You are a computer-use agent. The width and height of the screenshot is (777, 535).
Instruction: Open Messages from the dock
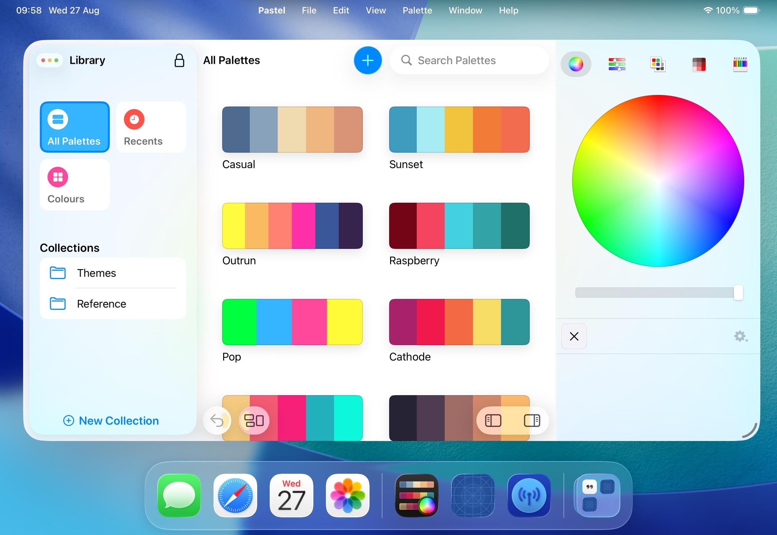point(179,496)
